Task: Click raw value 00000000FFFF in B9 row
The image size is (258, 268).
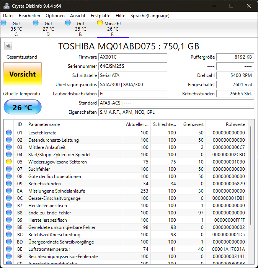Action: [x=229, y=220]
